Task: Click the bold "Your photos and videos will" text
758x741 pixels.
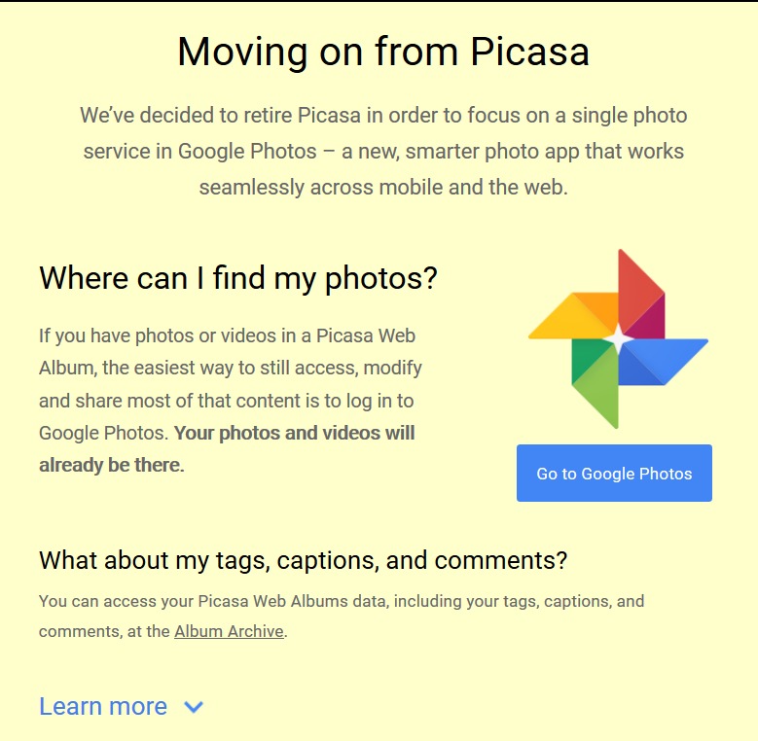Action: (x=295, y=433)
